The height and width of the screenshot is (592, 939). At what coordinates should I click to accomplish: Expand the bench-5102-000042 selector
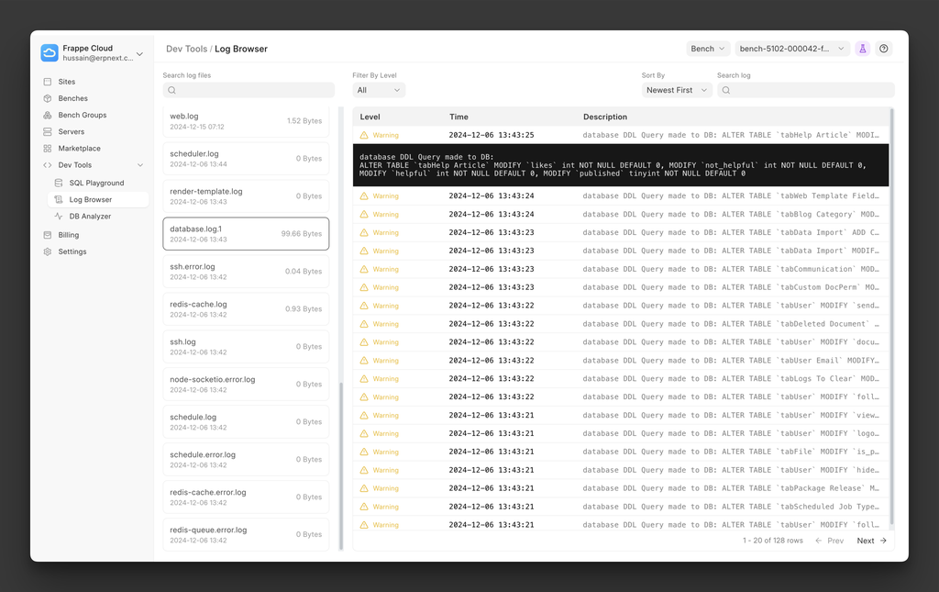click(791, 49)
